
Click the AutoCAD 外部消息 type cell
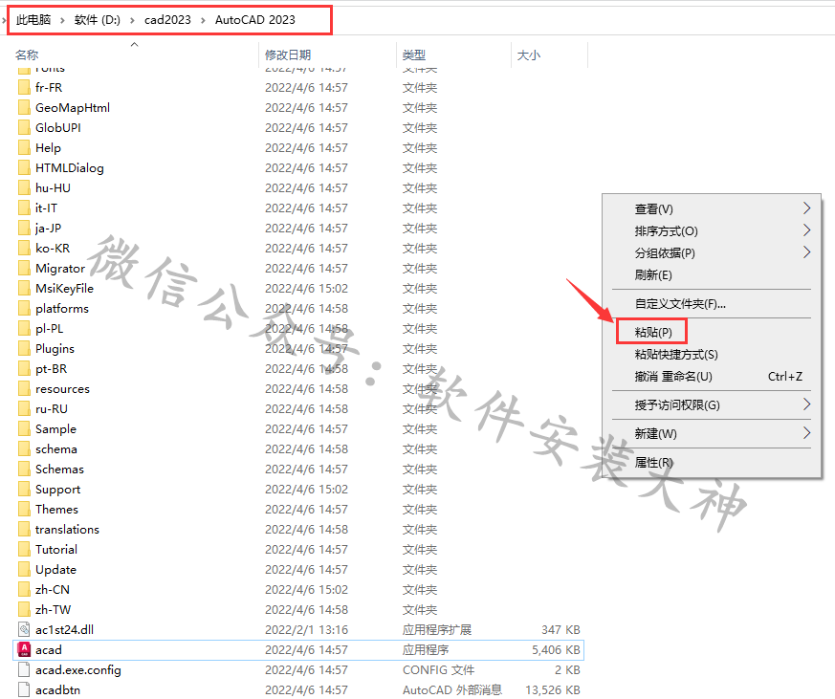pyautogui.click(x=452, y=690)
